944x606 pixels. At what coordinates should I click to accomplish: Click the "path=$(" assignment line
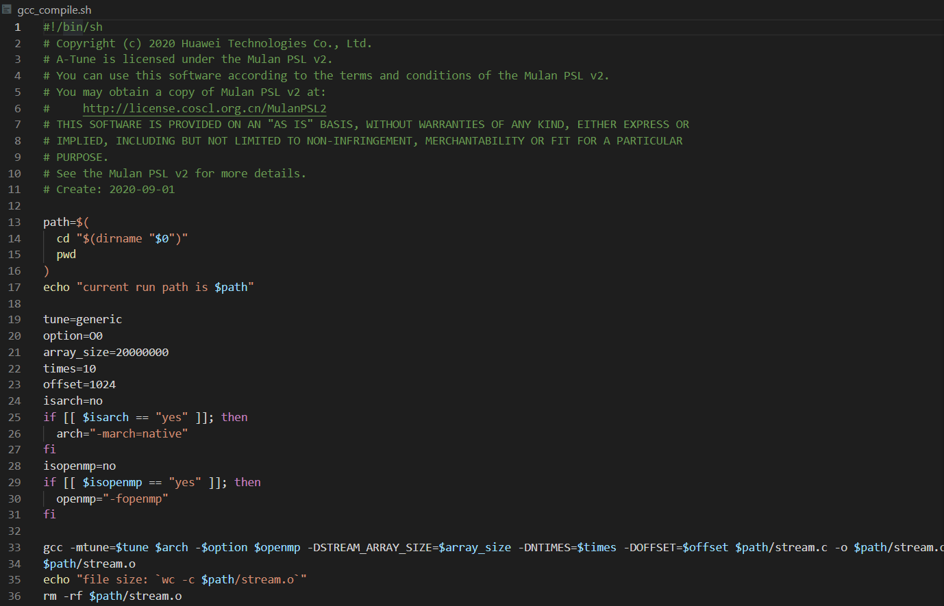[x=66, y=223]
